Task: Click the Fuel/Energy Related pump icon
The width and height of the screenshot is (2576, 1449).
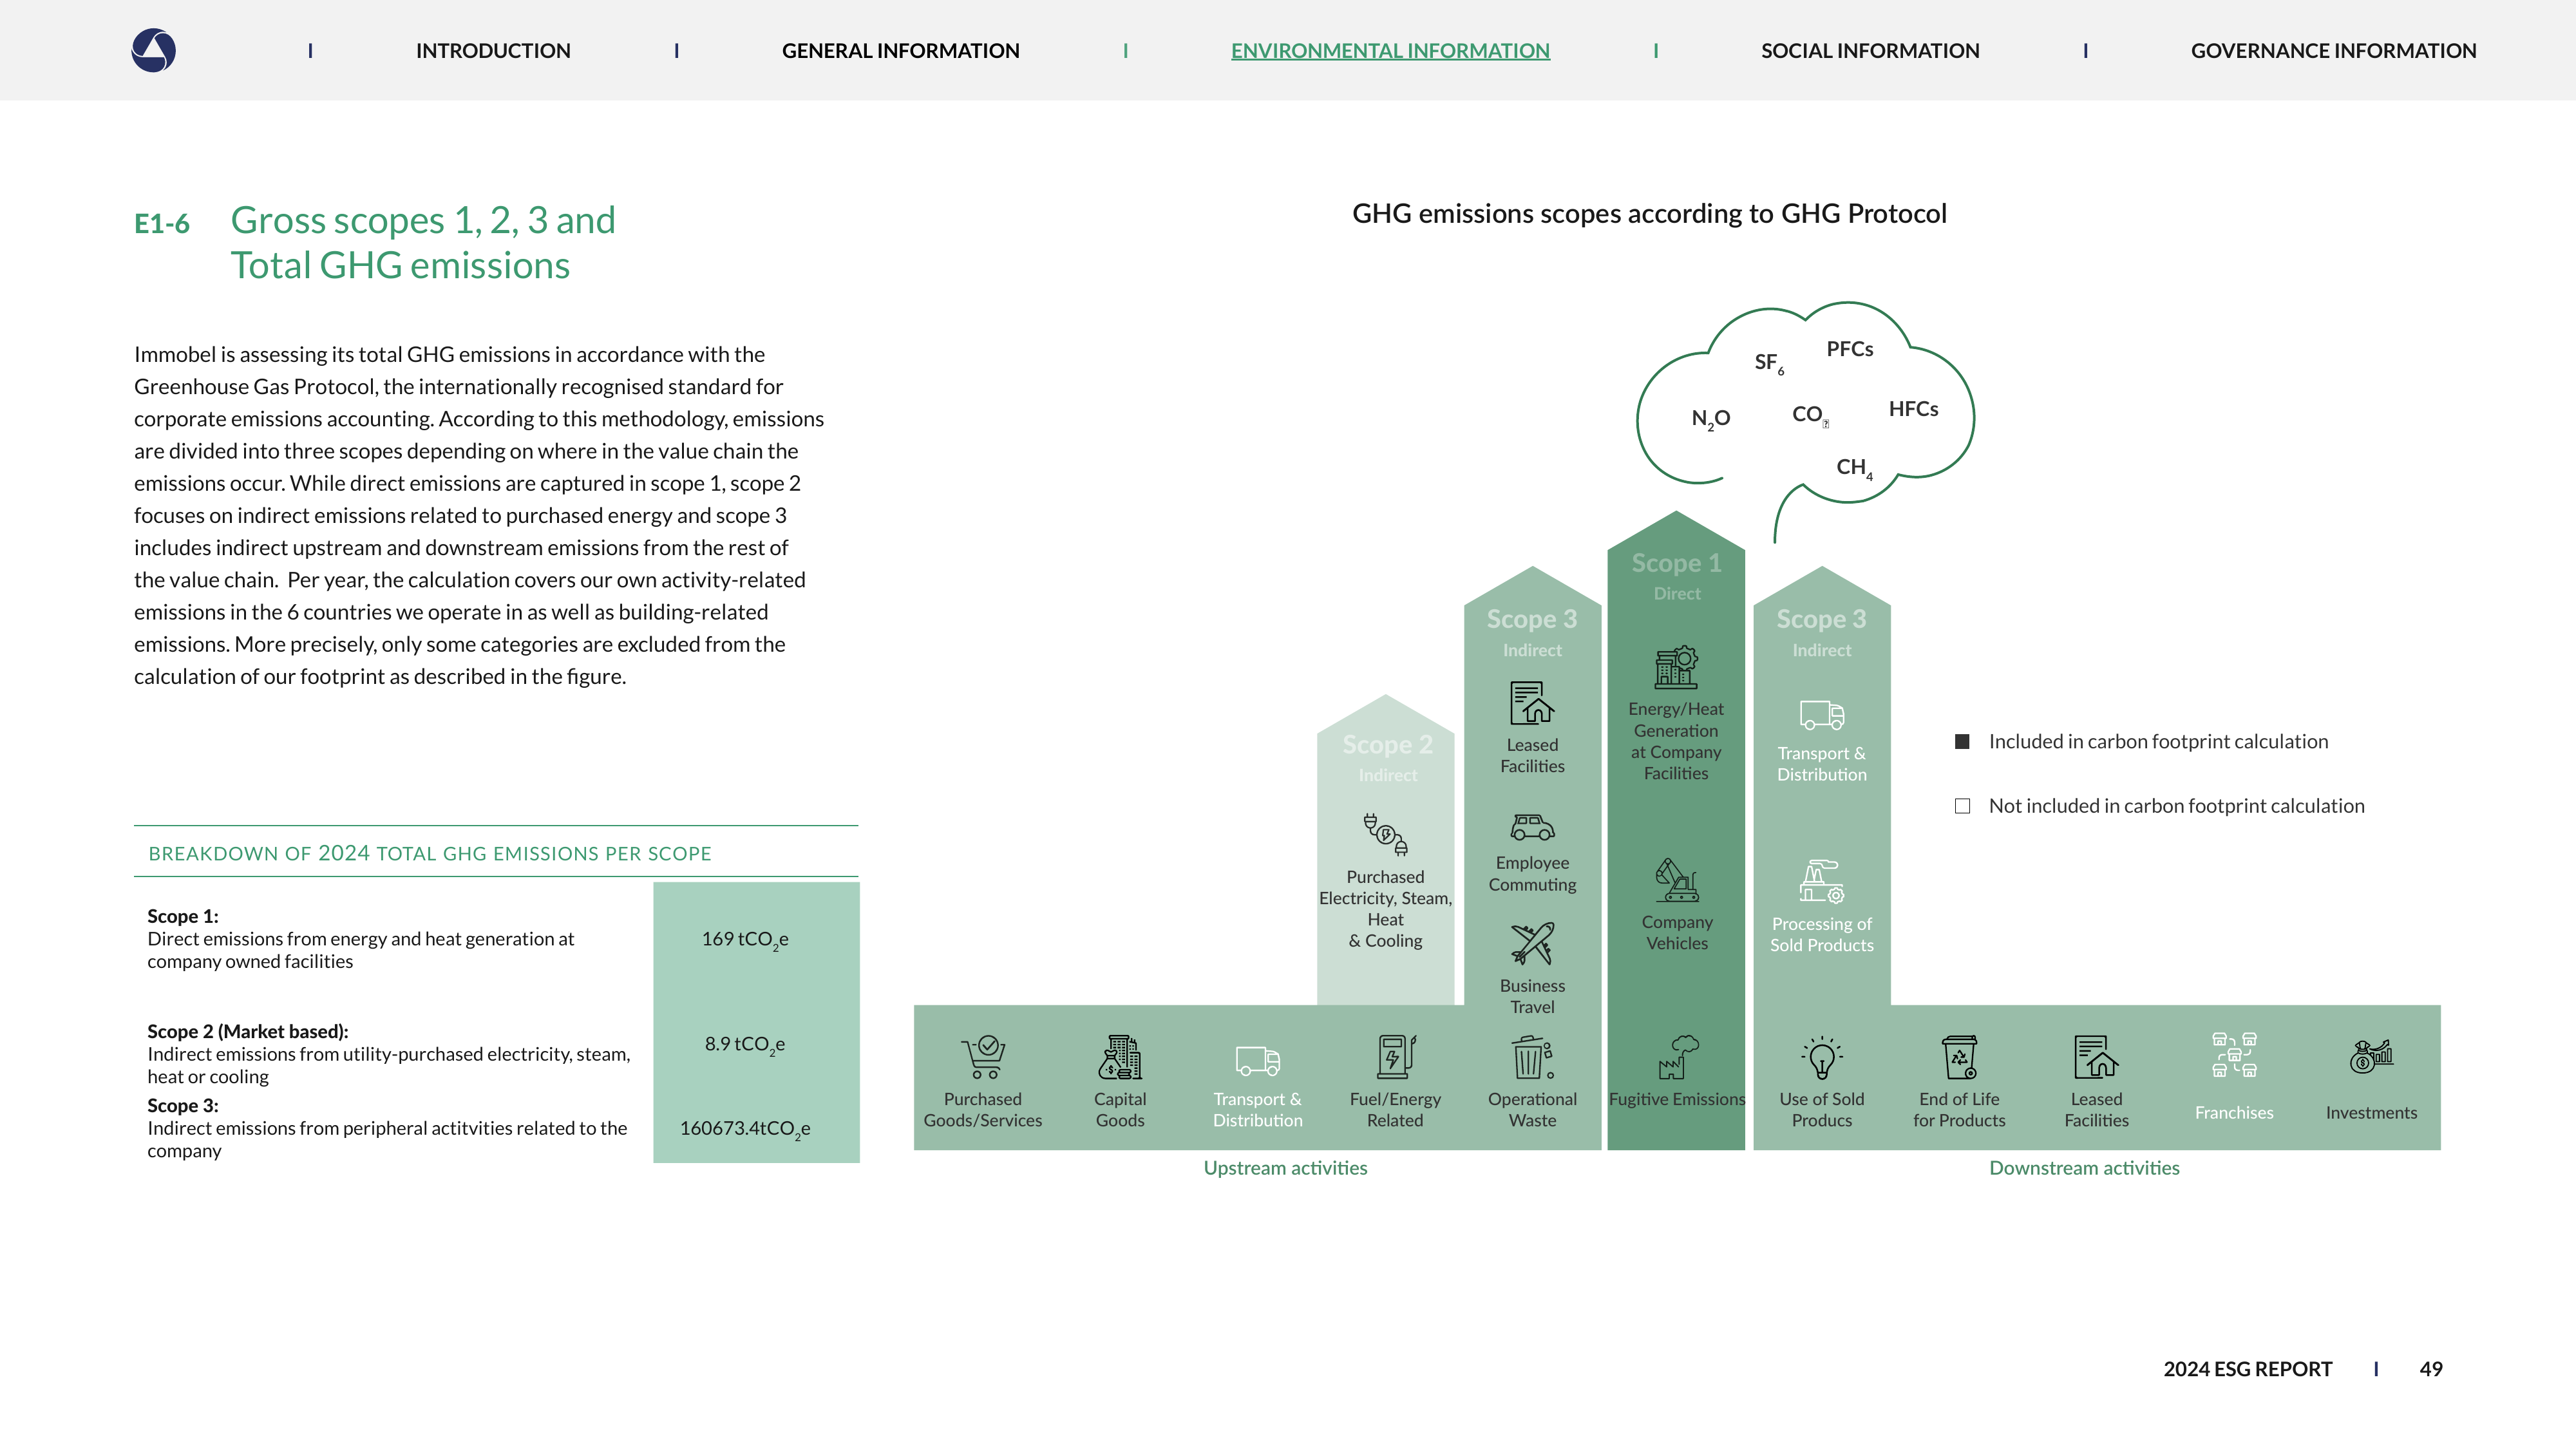Action: [1395, 1057]
